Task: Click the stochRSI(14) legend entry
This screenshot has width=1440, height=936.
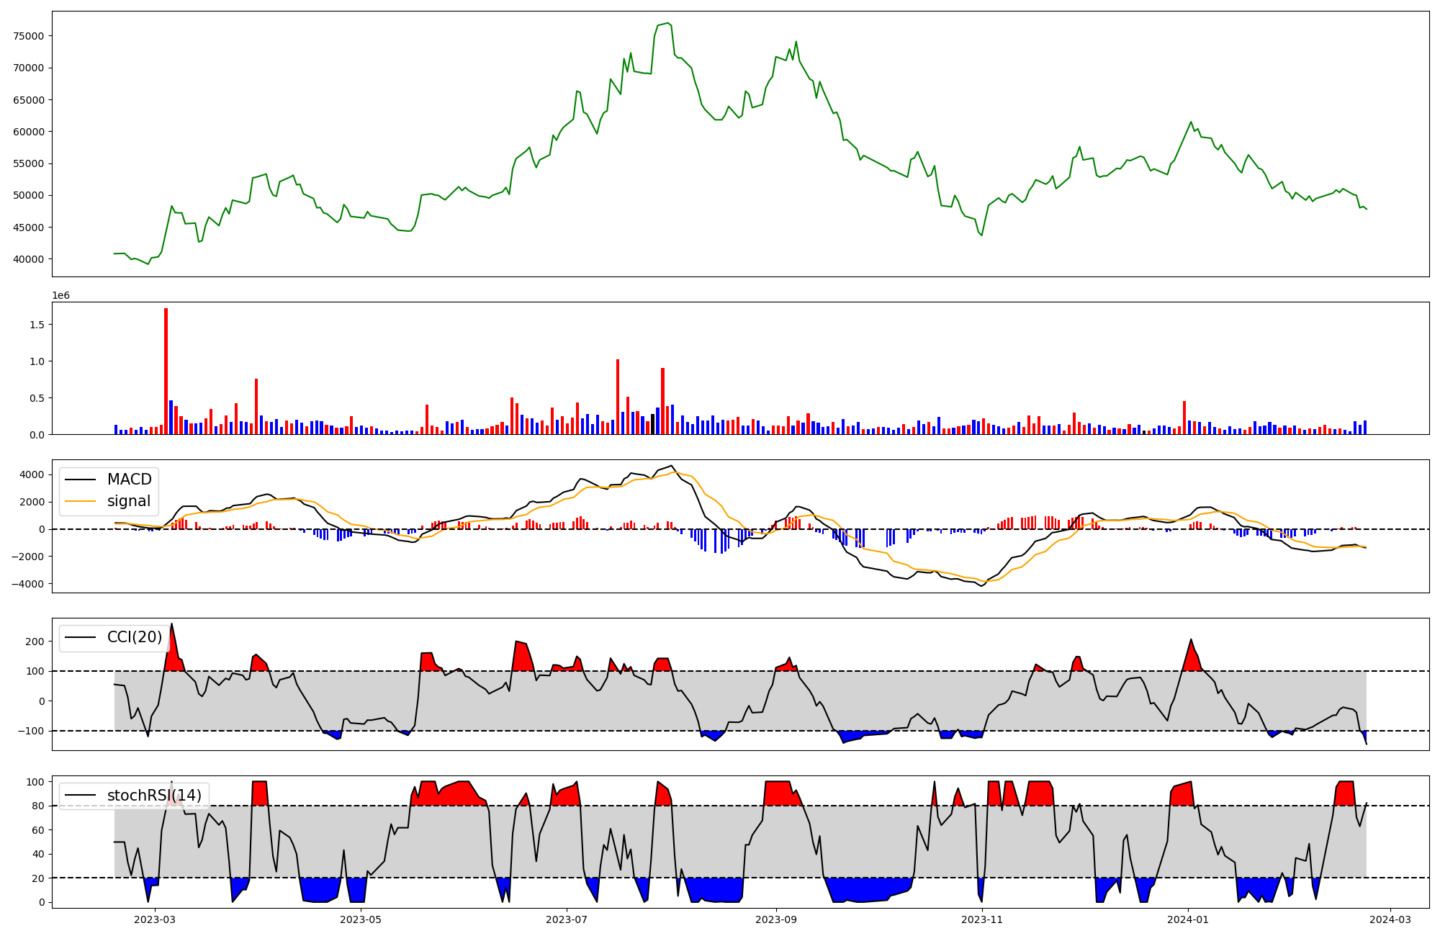Action: point(154,796)
